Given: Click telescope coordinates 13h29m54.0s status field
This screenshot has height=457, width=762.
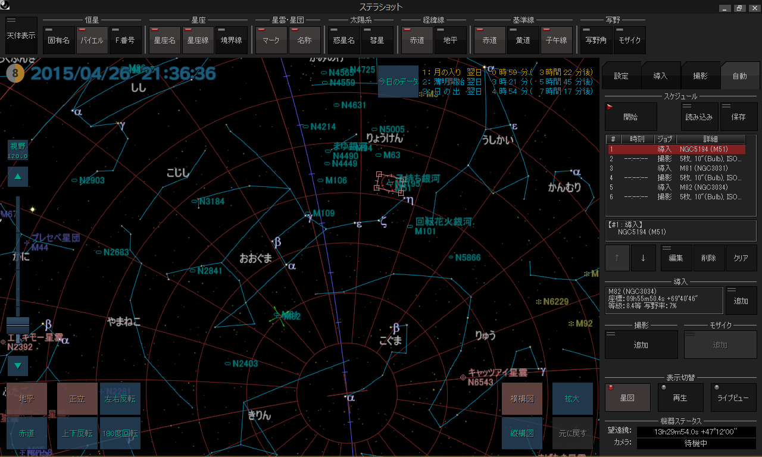Looking at the screenshot, I should tap(698, 431).
